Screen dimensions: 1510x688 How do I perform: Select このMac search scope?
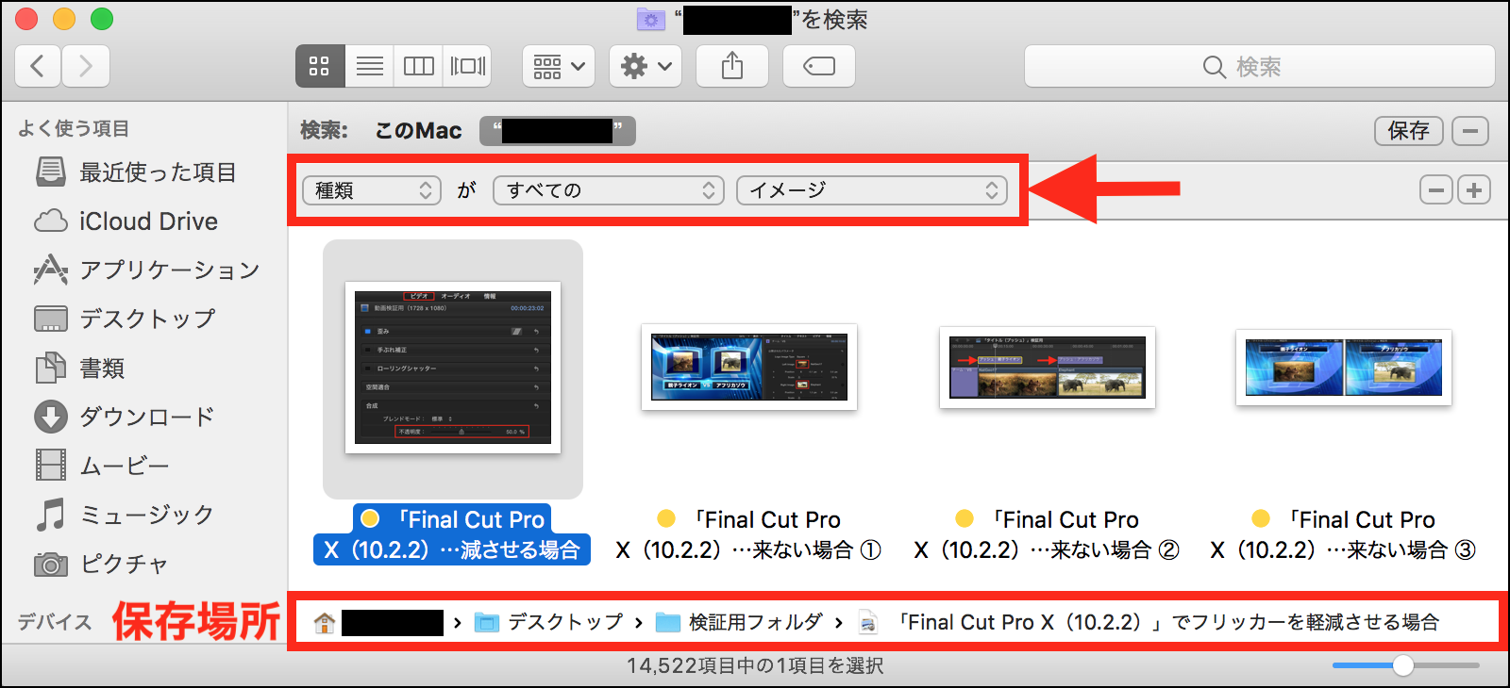(418, 131)
